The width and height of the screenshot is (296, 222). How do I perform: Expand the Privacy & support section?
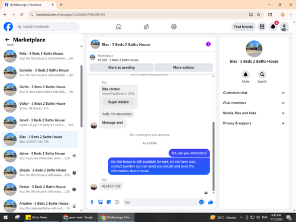pyautogui.click(x=254, y=123)
